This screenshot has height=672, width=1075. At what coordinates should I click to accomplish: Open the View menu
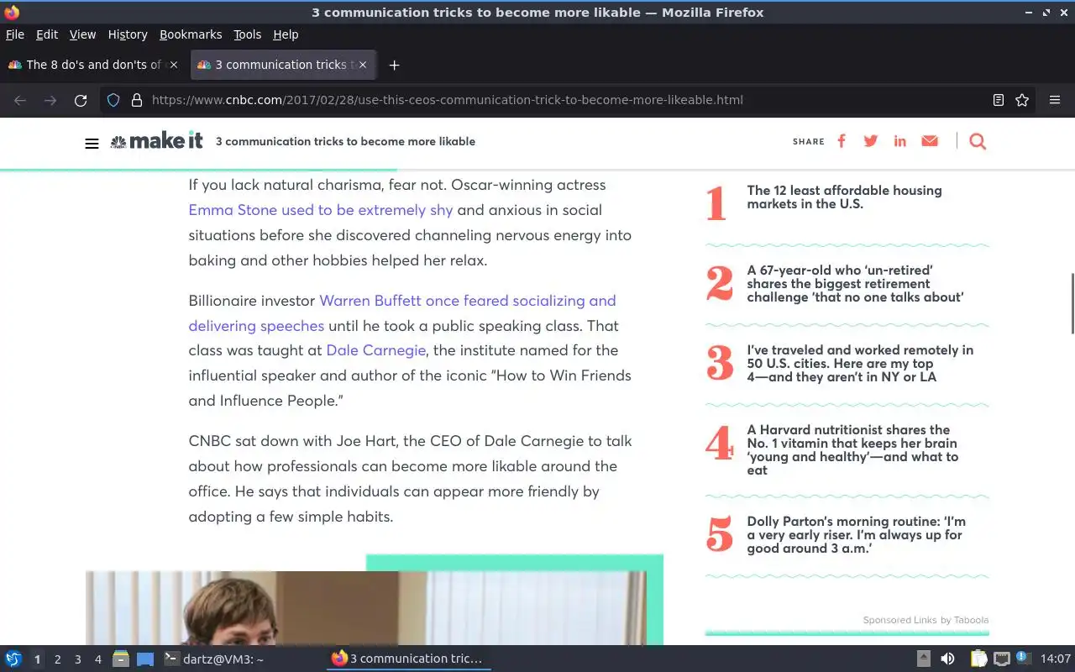[82, 34]
